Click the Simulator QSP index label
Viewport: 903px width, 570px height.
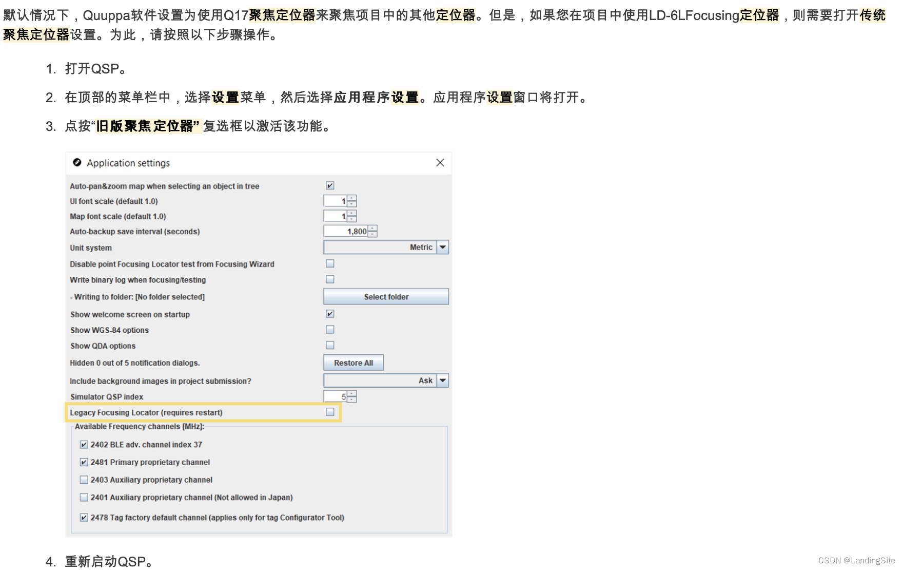[107, 397]
